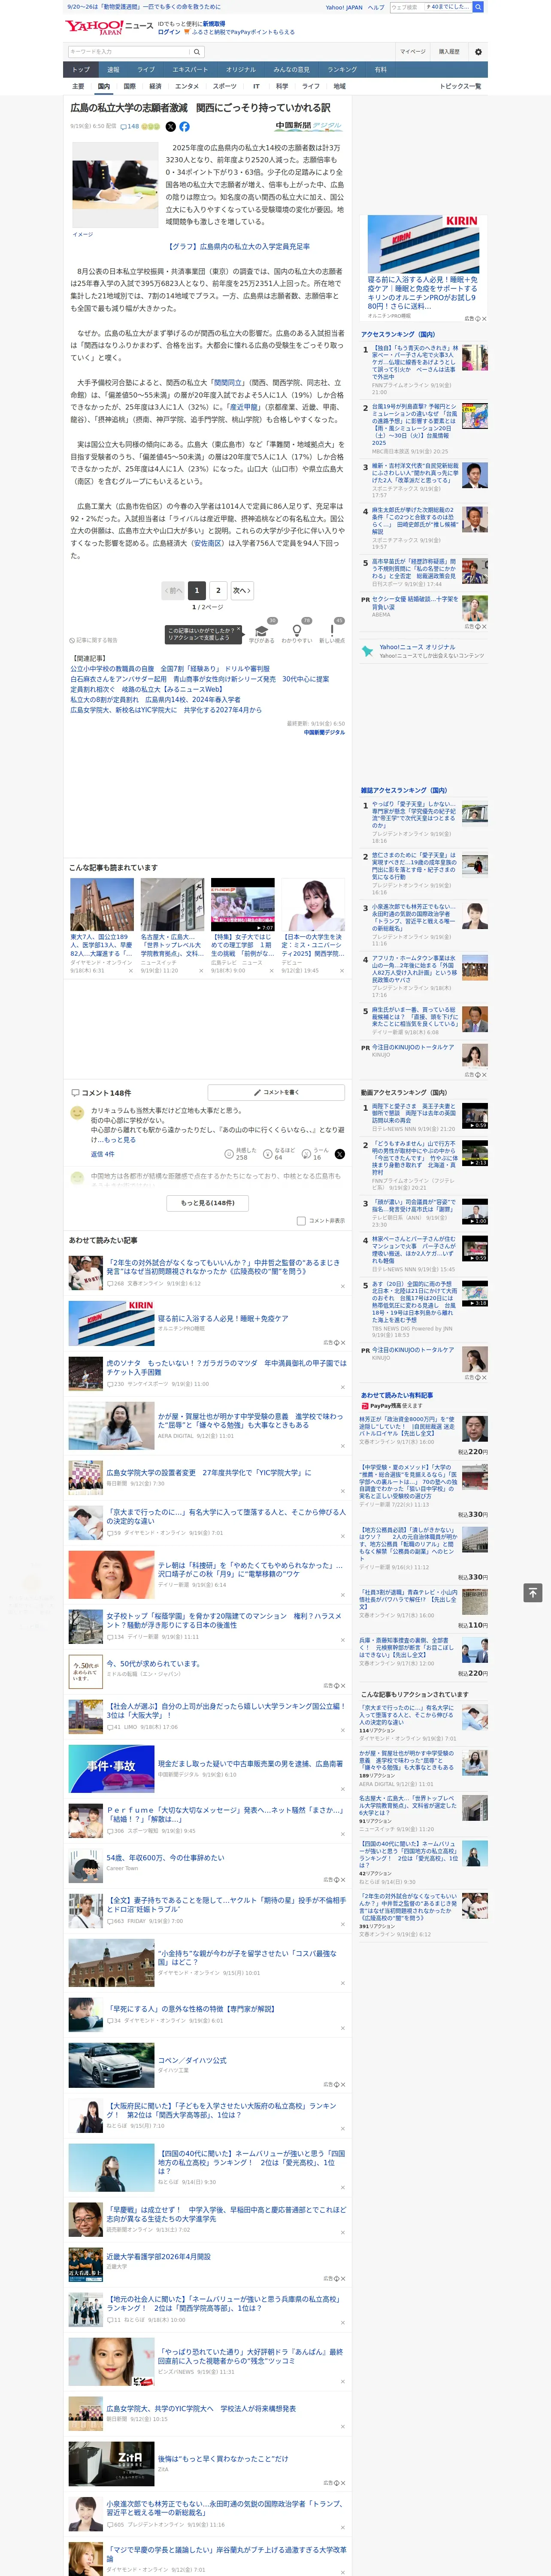This screenshot has height=2576, width=551.
Task: Select the ランキング tab
Action: 342,70
